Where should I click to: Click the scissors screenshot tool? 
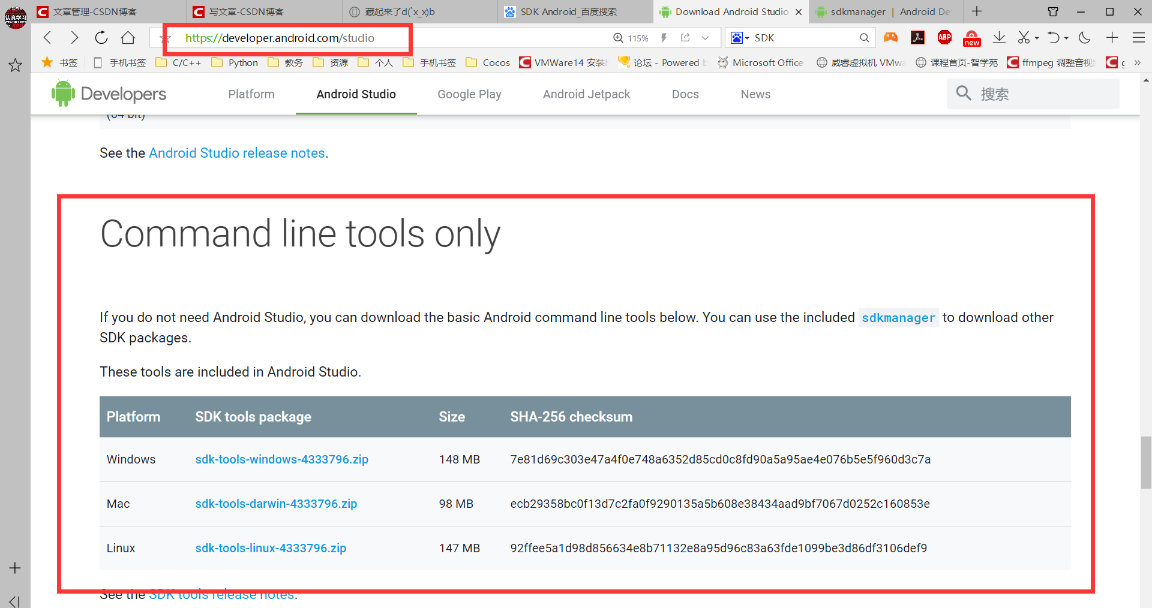point(1024,38)
